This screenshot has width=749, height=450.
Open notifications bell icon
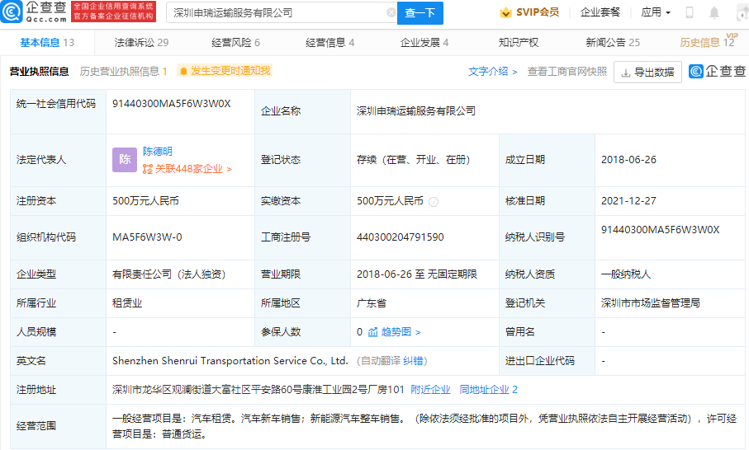point(714,13)
